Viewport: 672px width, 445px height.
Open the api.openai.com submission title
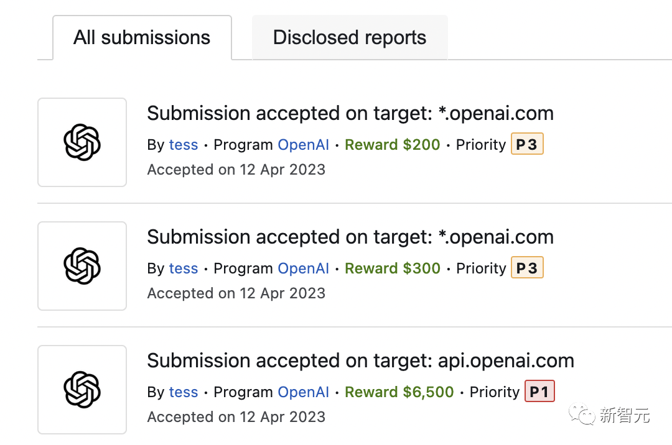tap(360, 361)
